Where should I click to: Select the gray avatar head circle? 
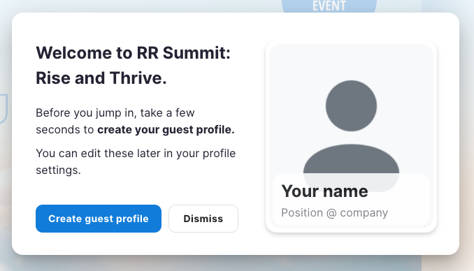(x=351, y=105)
